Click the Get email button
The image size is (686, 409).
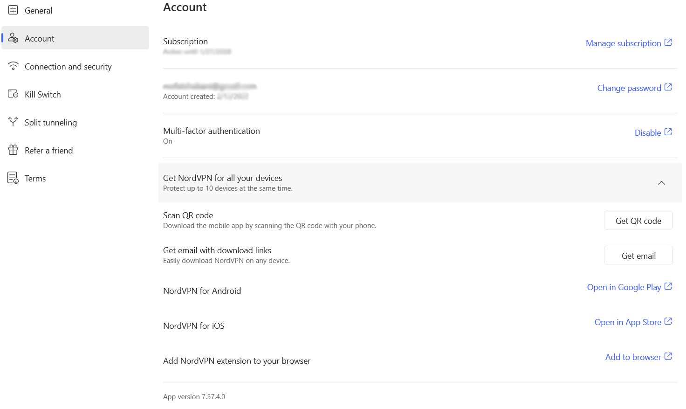pyautogui.click(x=638, y=255)
